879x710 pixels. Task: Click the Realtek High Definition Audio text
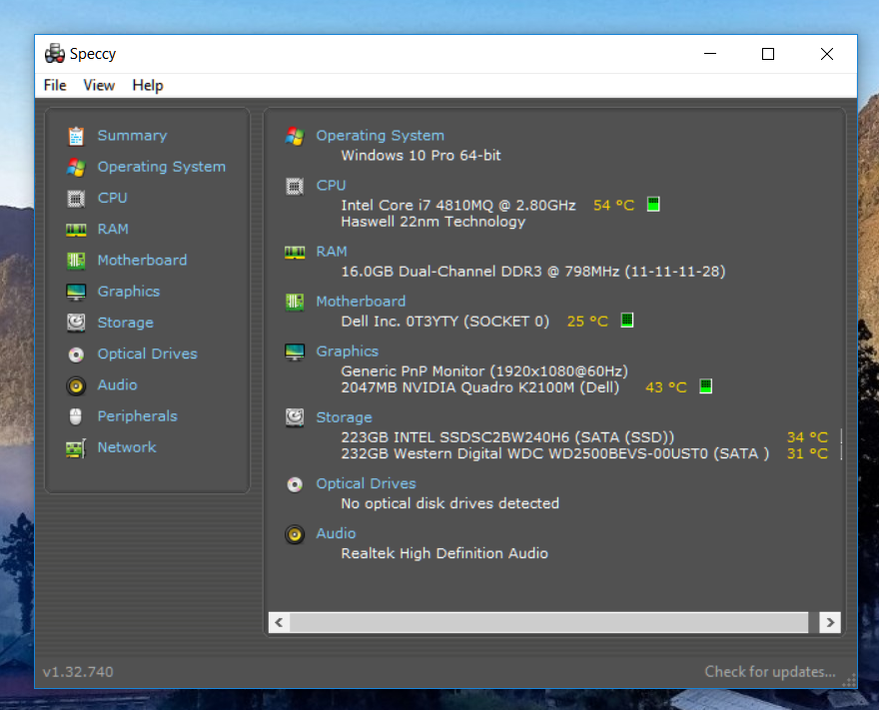coord(444,553)
